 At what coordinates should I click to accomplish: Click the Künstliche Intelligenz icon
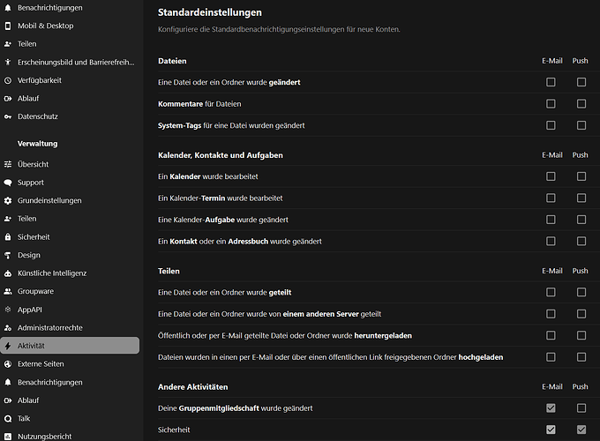click(x=8, y=273)
